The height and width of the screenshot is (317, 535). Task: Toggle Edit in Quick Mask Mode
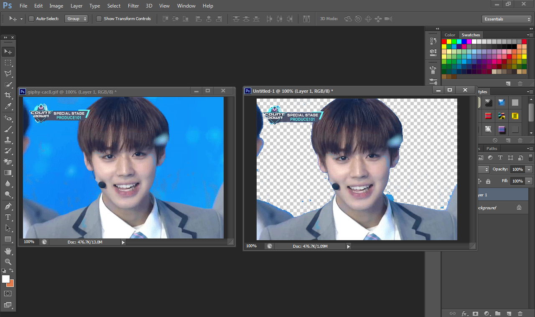point(8,294)
